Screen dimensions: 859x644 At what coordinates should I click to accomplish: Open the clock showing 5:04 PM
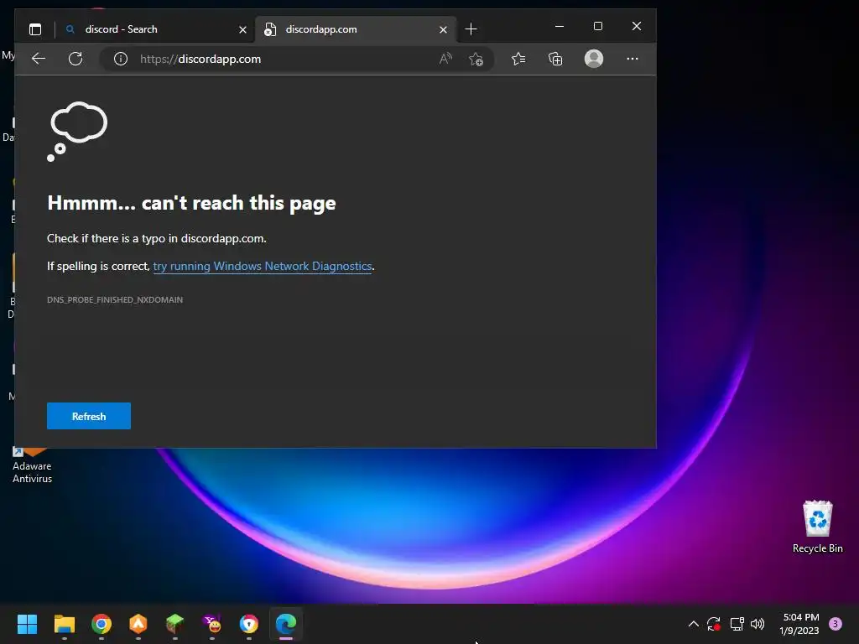pos(799,624)
